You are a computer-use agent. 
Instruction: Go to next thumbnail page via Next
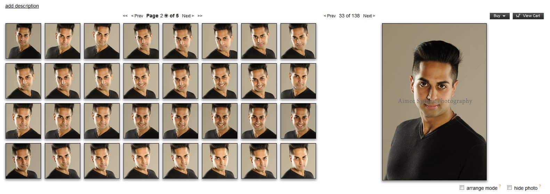[x=188, y=16]
